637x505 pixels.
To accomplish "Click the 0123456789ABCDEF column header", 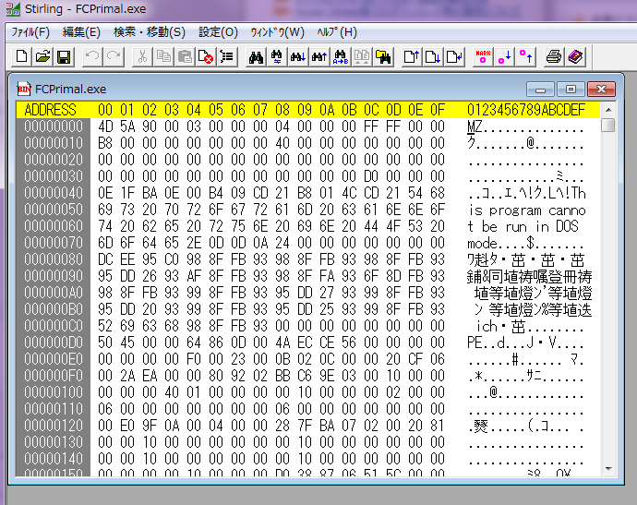I will (x=526, y=110).
